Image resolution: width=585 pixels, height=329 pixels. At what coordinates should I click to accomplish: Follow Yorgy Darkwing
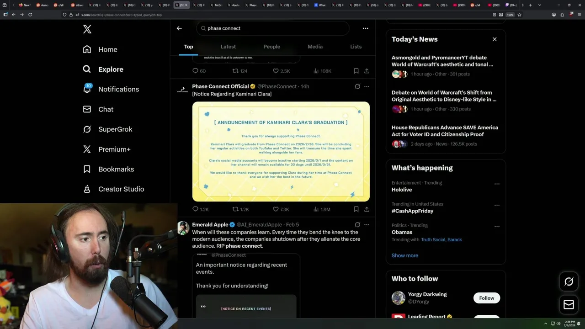click(487, 298)
